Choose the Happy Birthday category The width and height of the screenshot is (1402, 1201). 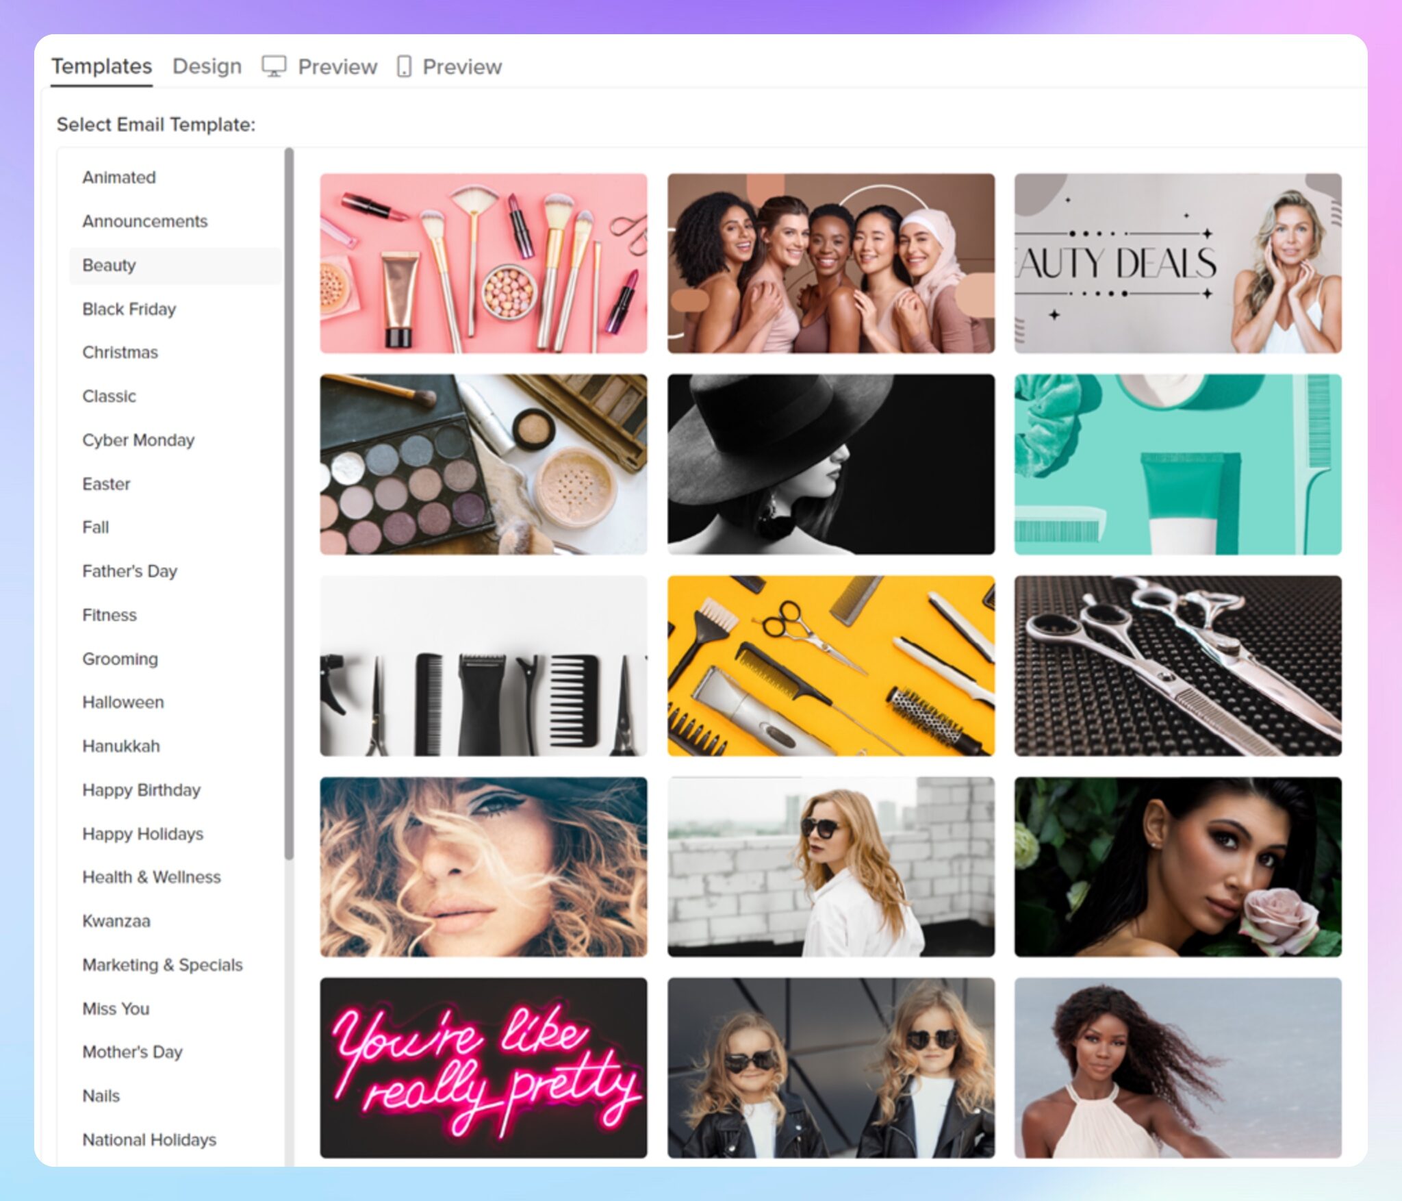pos(141,789)
